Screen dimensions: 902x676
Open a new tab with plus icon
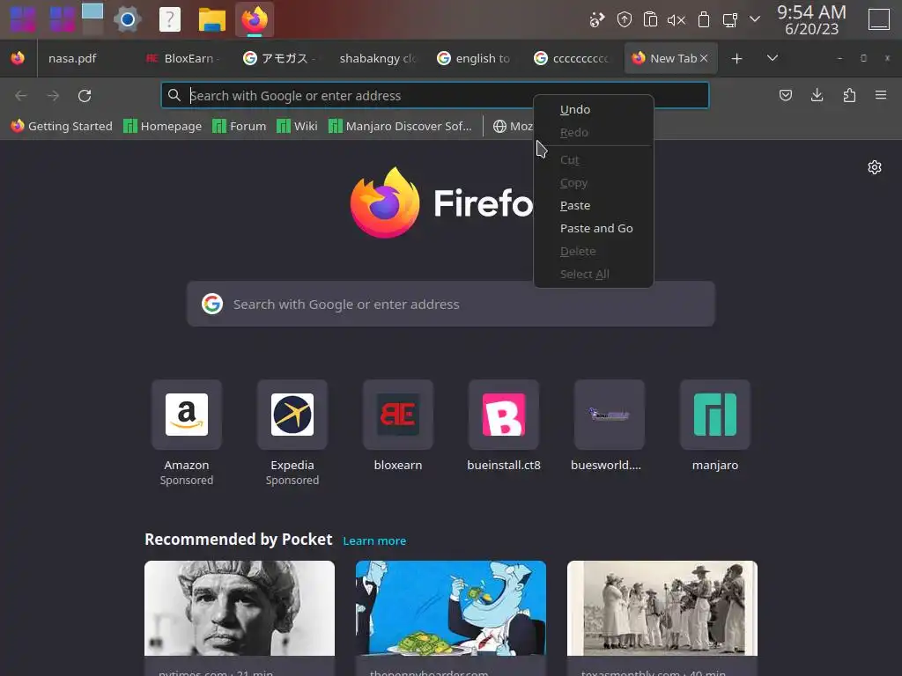click(736, 59)
